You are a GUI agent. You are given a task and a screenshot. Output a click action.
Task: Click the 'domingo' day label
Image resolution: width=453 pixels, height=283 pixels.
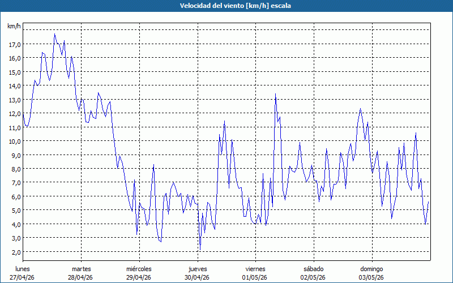pos(371,269)
